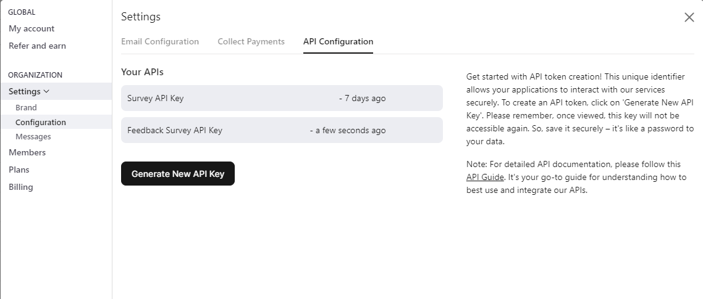The width and height of the screenshot is (703, 299).
Task: Select the Configuration sub-item
Action: pyautogui.click(x=41, y=122)
